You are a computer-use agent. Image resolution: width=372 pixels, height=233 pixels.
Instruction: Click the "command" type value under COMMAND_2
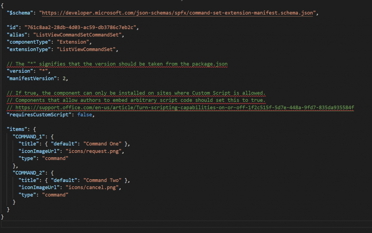55,195
